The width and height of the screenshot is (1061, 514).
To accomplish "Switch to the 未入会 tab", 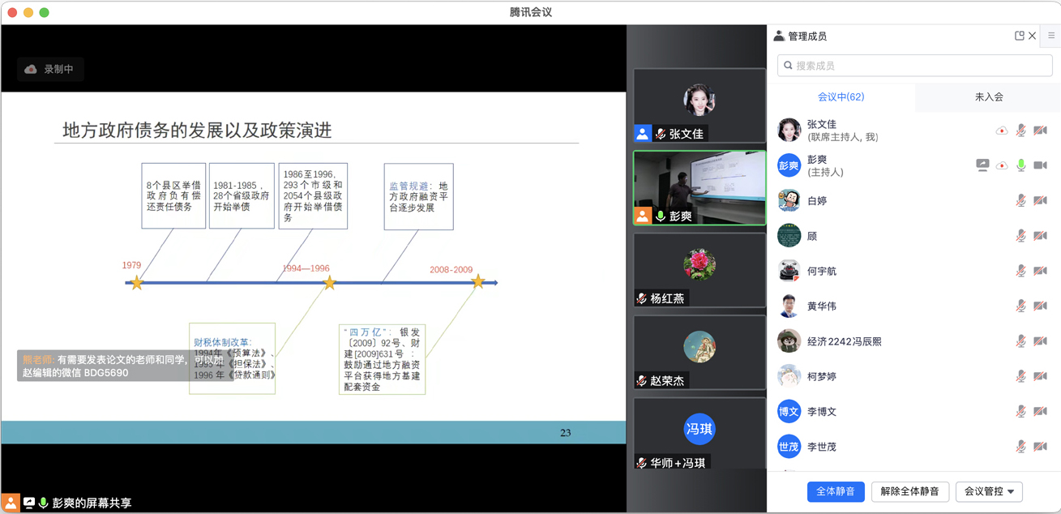I will [x=988, y=96].
